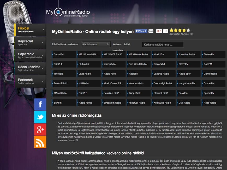The width and height of the screenshot is (227, 170).
Task: Open the Rádió88 station
Action: point(139,74)
